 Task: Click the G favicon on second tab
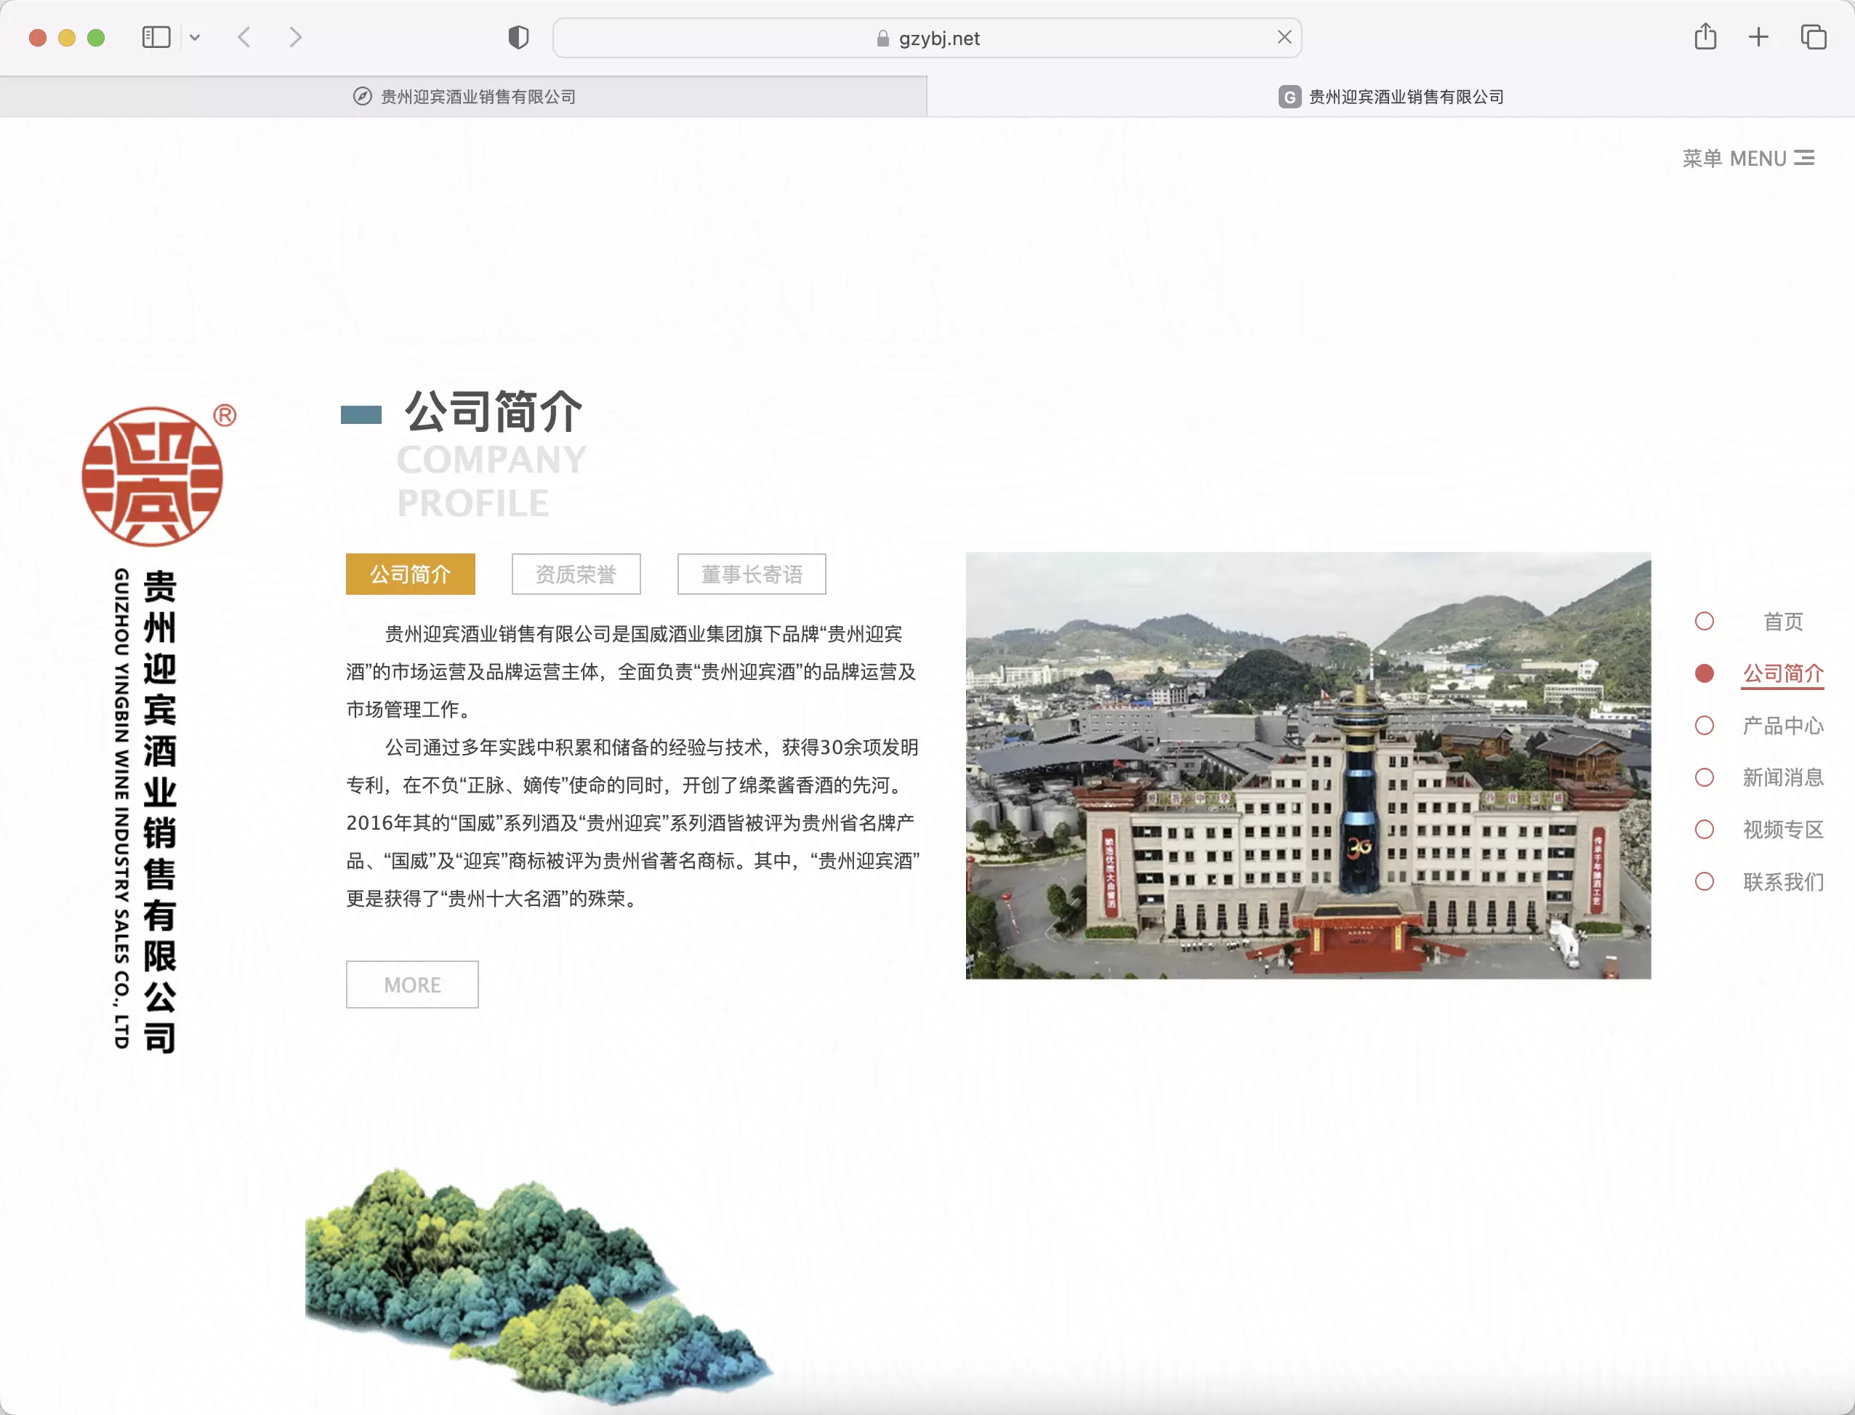[1289, 97]
